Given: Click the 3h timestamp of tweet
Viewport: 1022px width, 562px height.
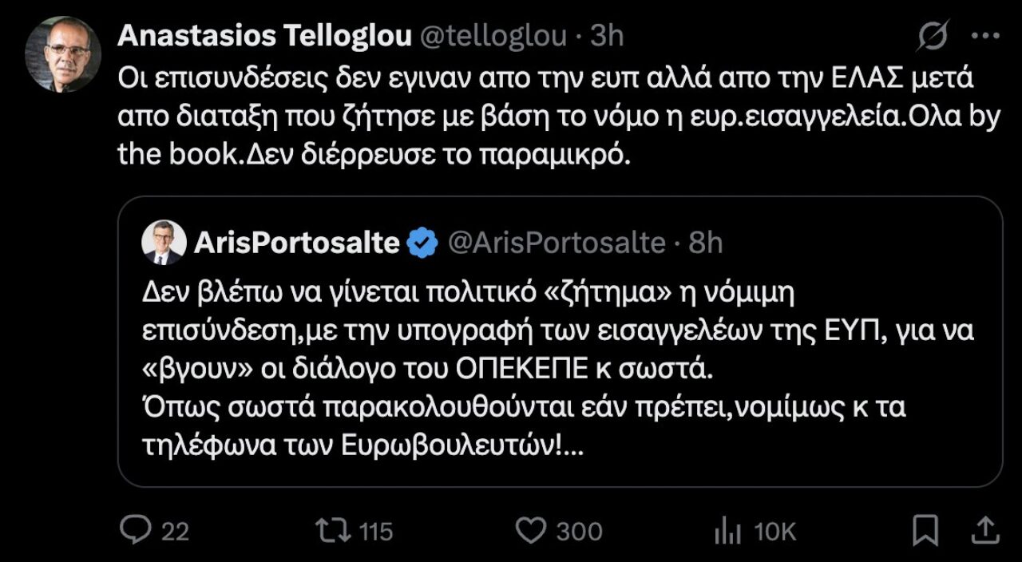Looking at the screenshot, I should [x=606, y=37].
